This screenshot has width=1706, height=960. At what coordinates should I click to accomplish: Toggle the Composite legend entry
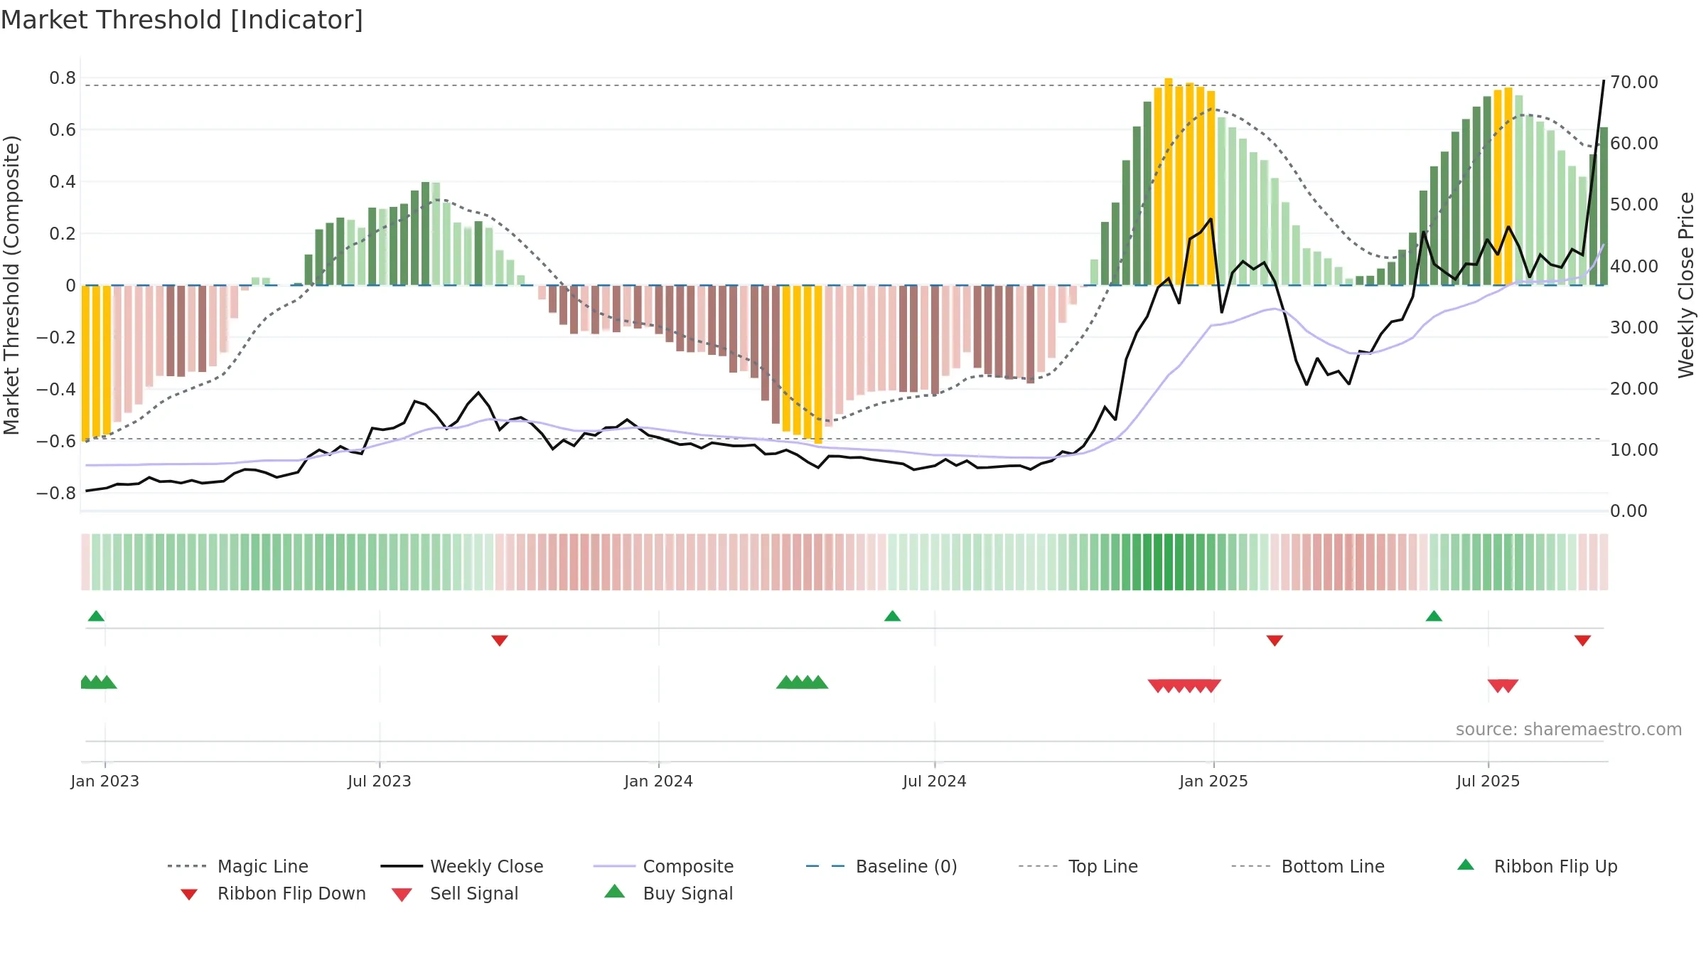[x=663, y=866]
